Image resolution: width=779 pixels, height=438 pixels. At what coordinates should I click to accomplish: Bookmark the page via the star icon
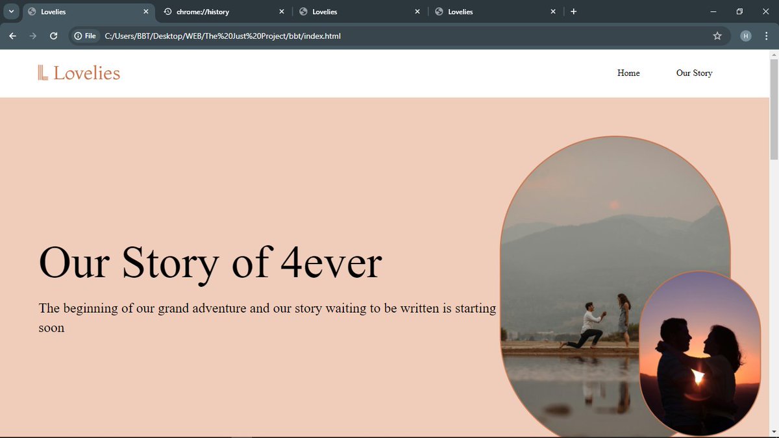tap(717, 36)
